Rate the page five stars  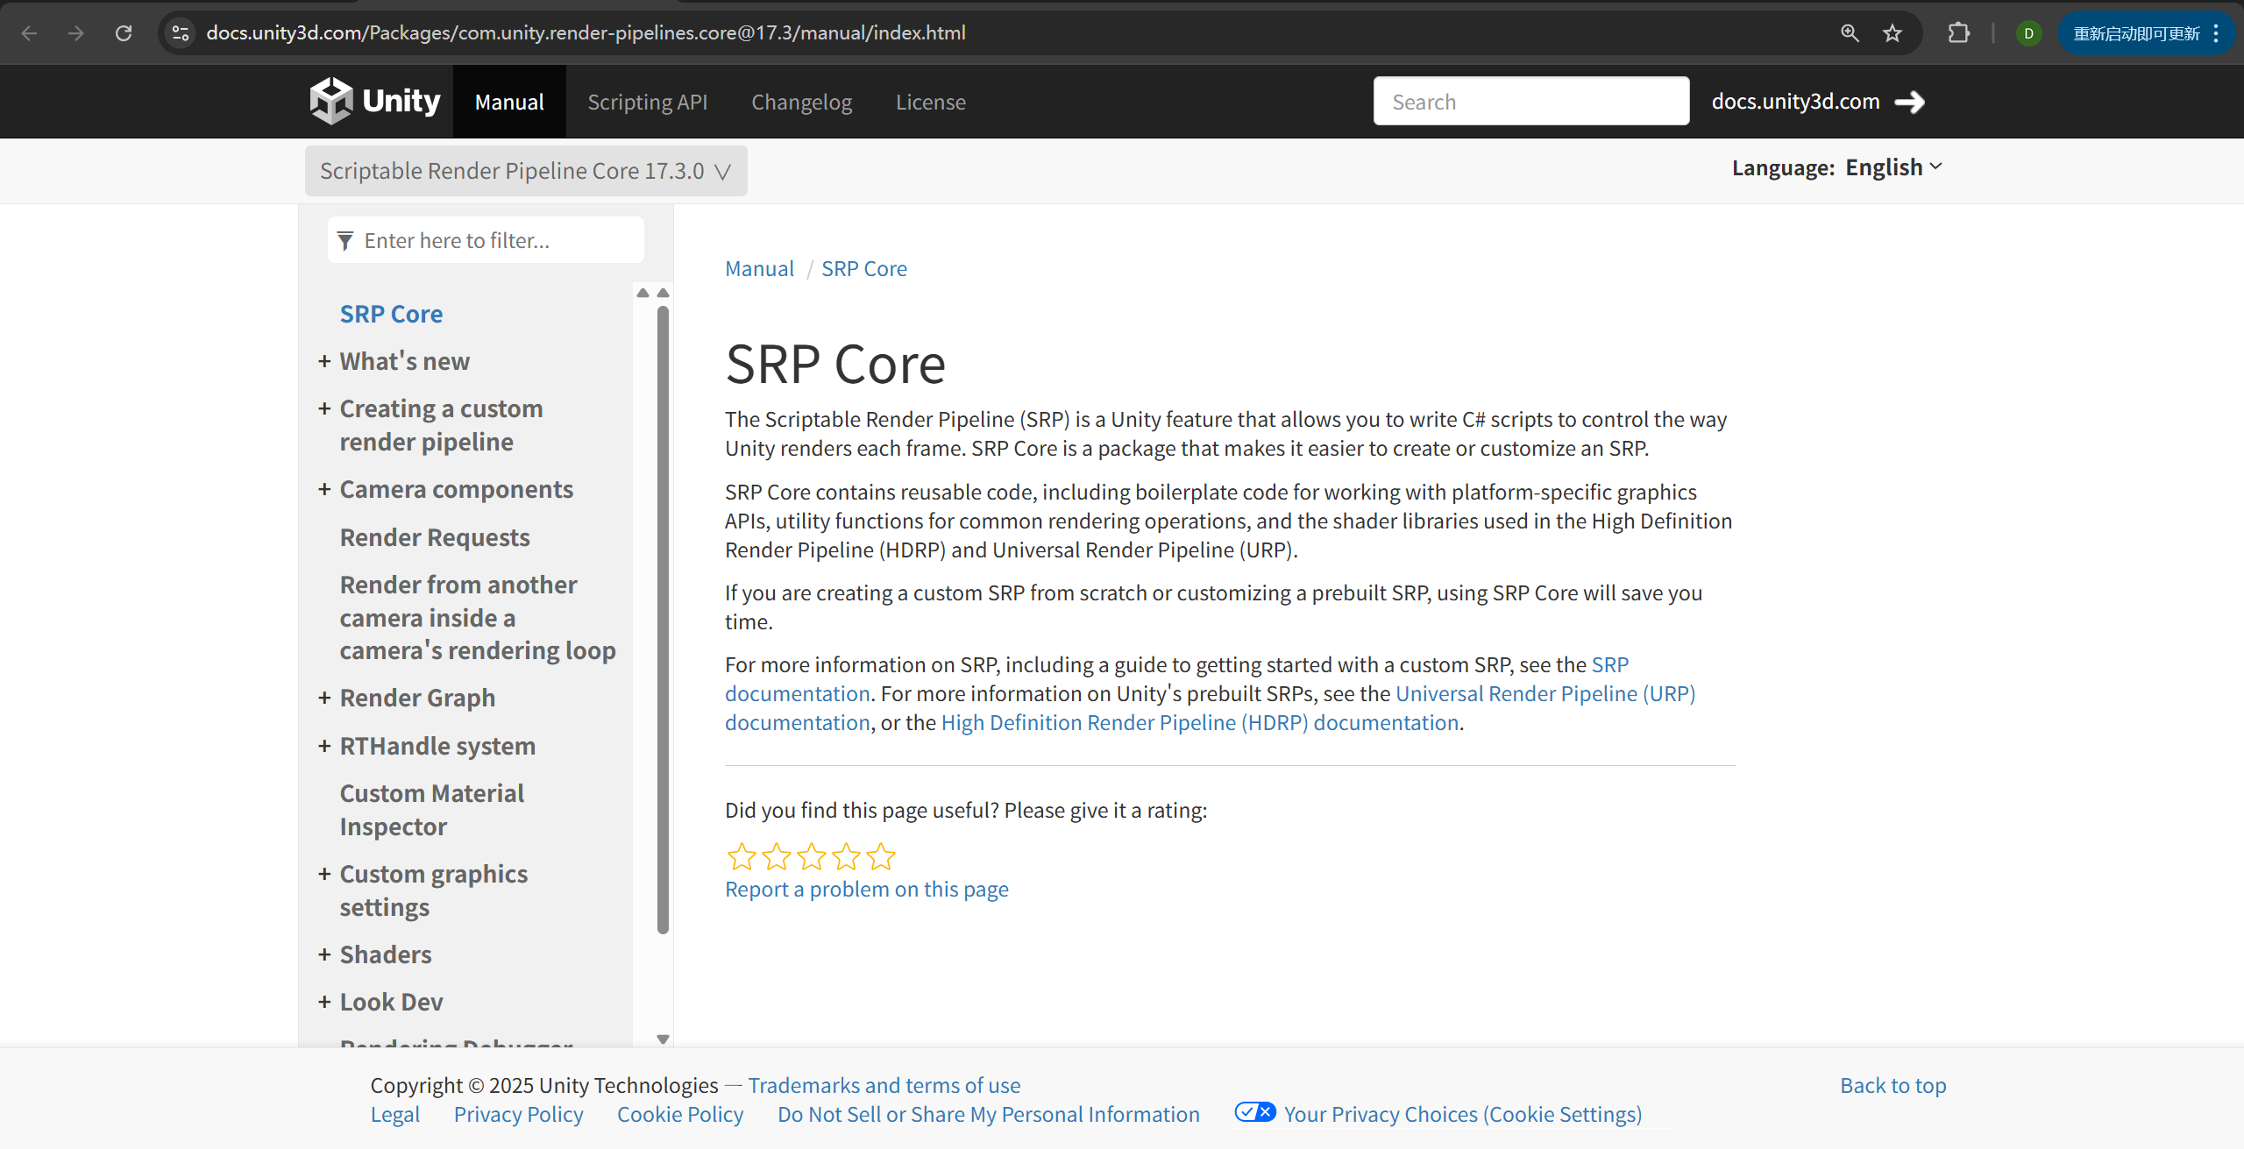coord(881,856)
